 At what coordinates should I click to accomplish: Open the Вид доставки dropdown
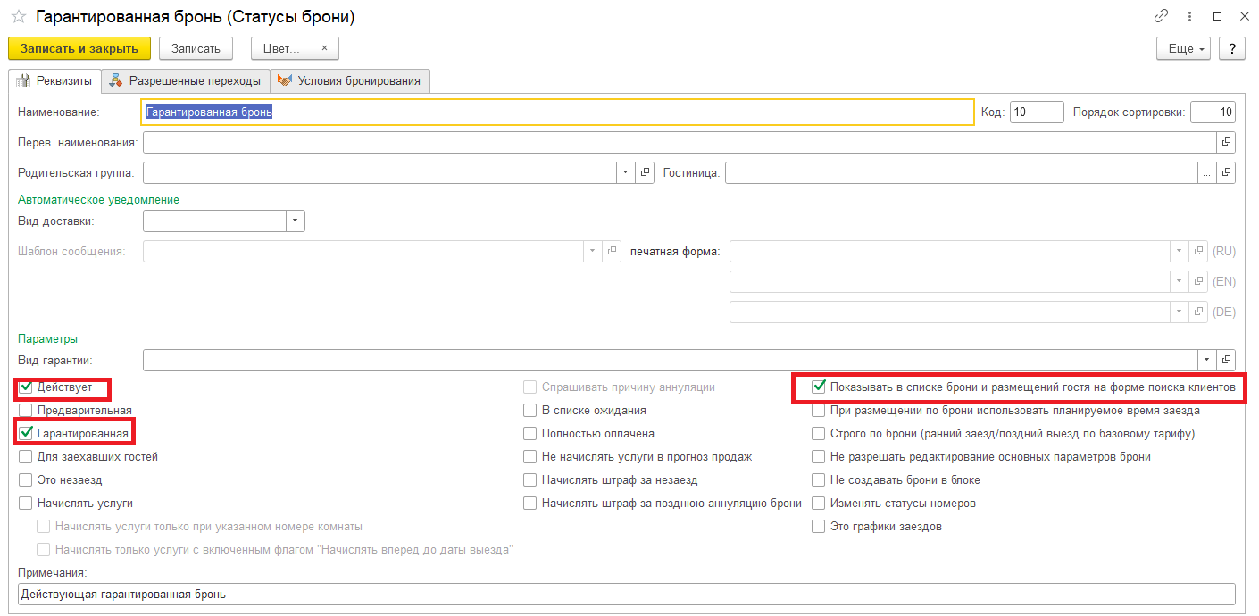296,221
